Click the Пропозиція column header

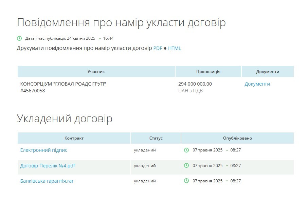[208, 72]
